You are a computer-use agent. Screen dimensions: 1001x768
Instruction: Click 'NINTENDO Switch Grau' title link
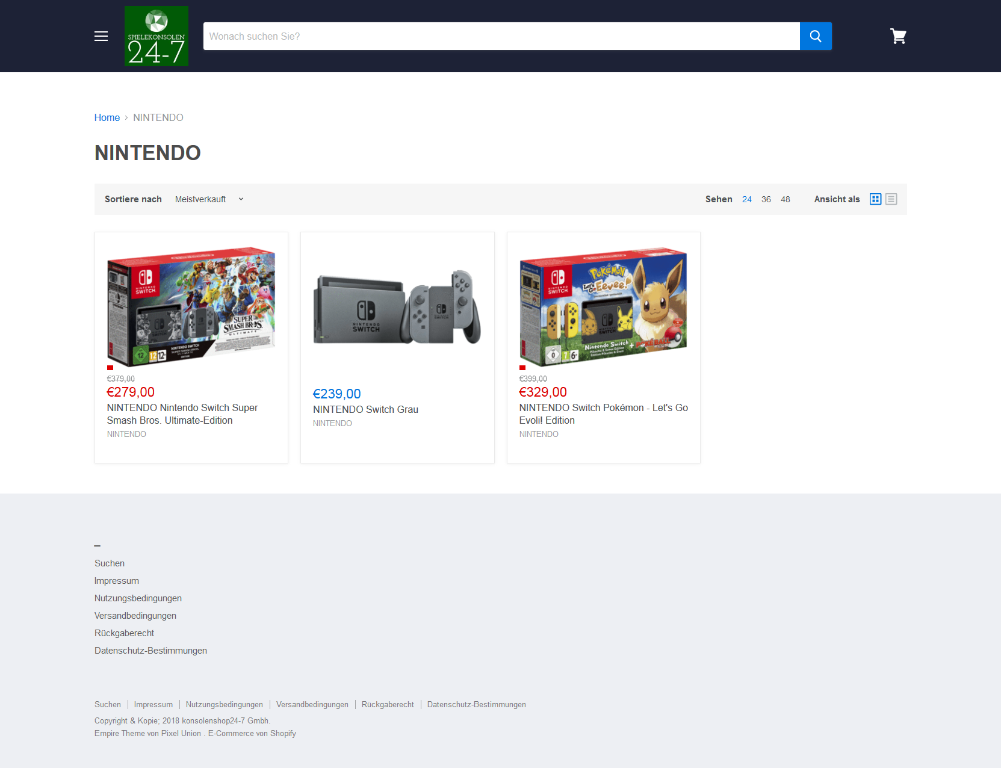tap(365, 409)
